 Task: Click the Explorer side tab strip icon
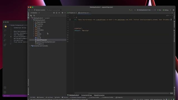(x=28, y=15)
